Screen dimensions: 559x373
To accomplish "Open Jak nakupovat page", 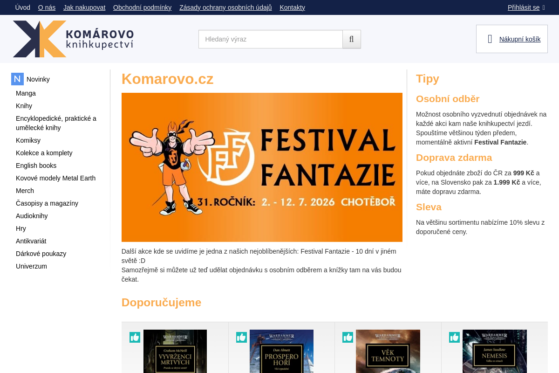I will point(84,7).
